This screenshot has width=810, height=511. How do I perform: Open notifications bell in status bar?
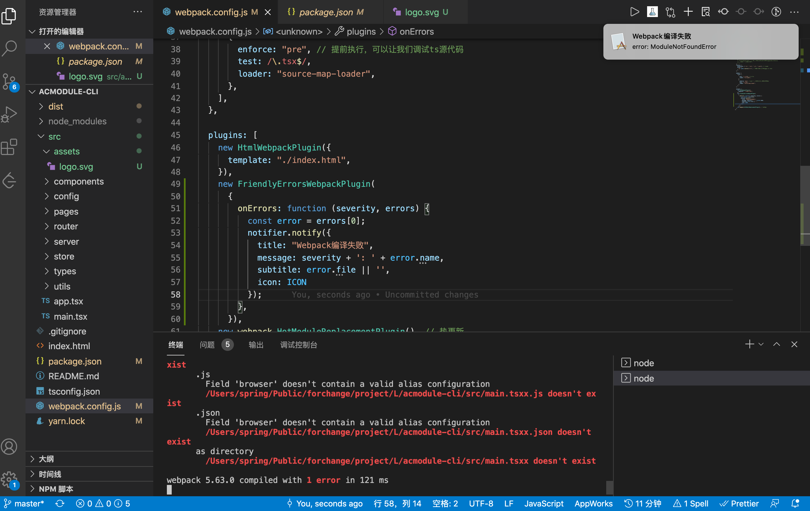point(796,503)
